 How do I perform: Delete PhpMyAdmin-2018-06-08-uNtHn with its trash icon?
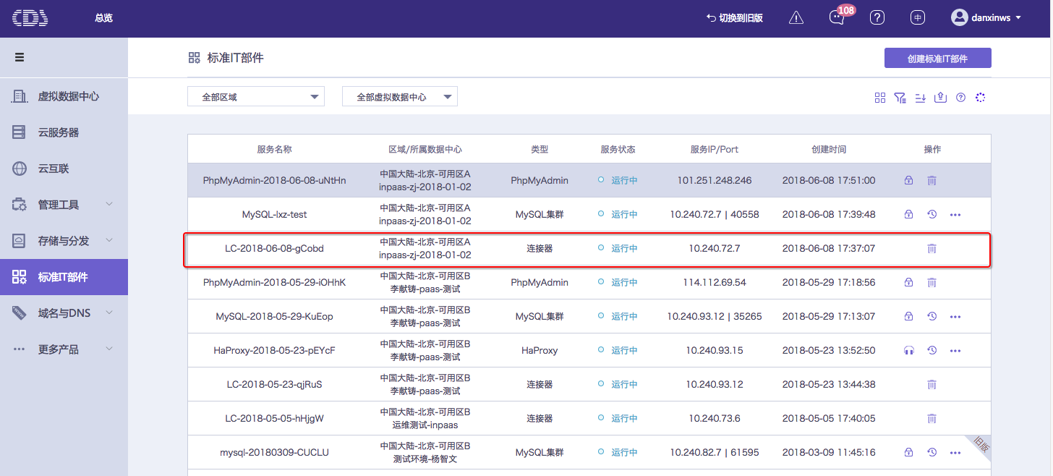[932, 181]
